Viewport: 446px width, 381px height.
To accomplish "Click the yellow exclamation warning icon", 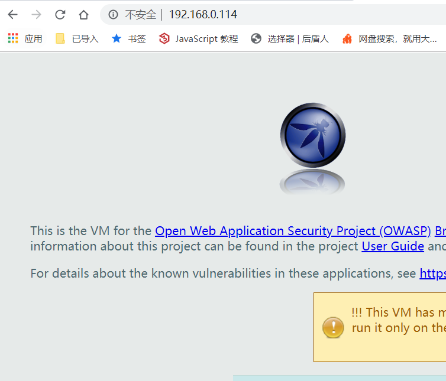I will coord(333,327).
